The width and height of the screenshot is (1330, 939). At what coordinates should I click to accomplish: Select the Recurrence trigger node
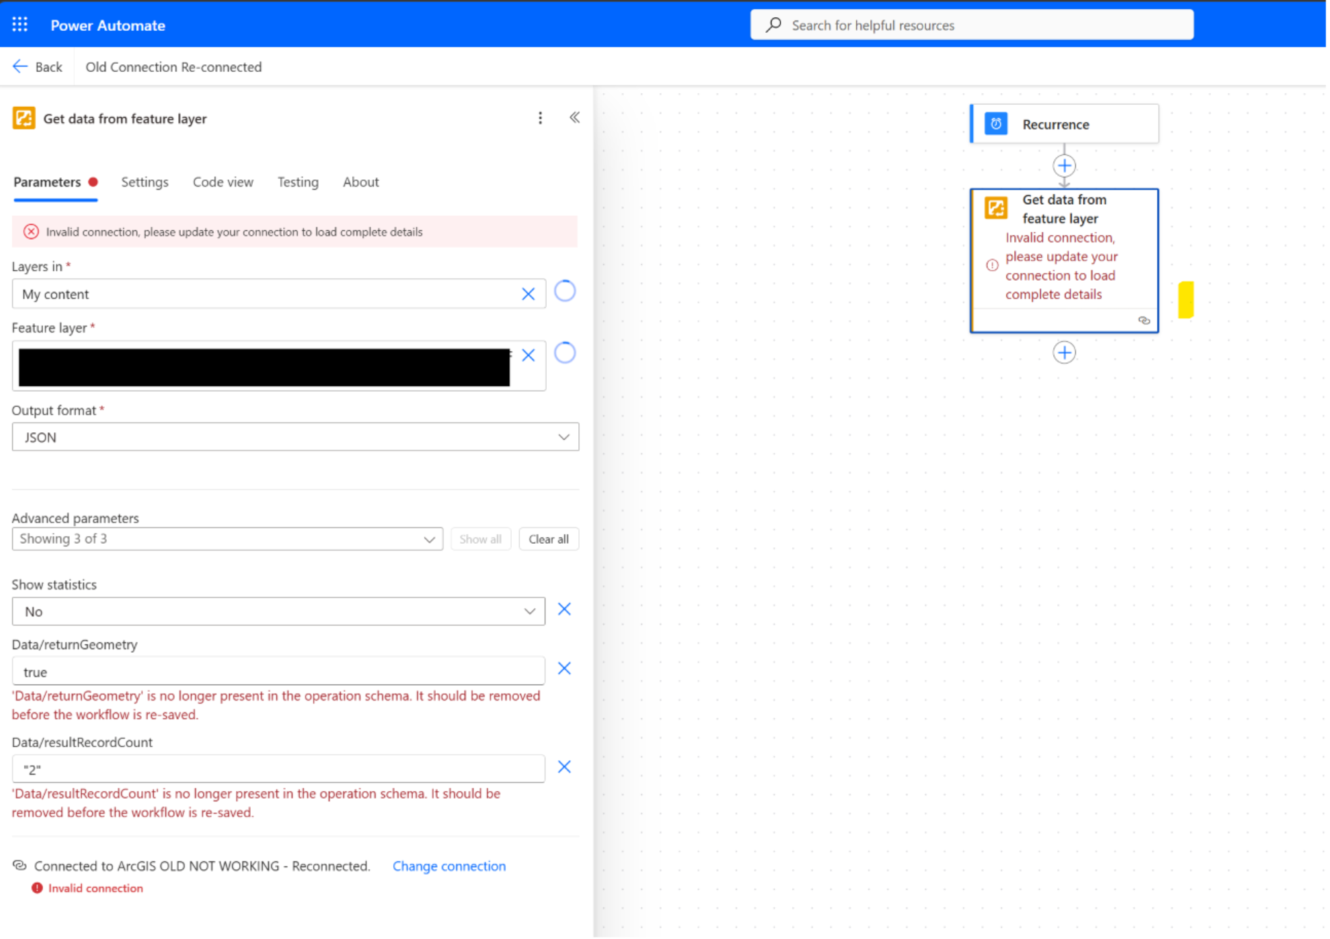click(x=1064, y=124)
